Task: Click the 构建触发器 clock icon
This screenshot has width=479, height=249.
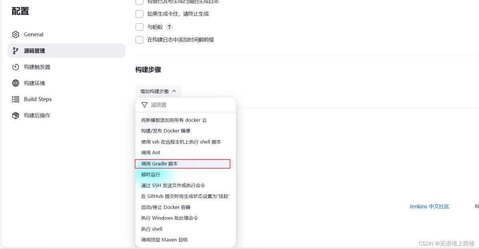Action: pyautogui.click(x=16, y=67)
